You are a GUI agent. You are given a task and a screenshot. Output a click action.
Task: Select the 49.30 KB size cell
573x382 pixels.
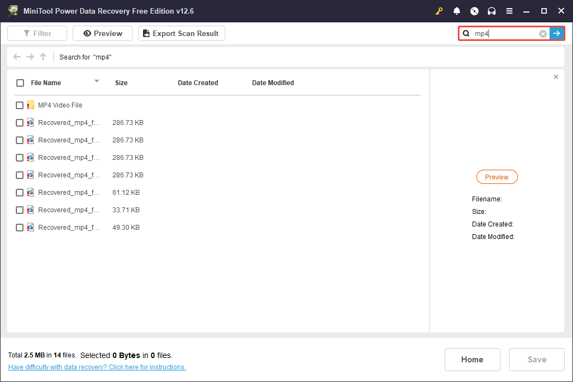pos(126,228)
